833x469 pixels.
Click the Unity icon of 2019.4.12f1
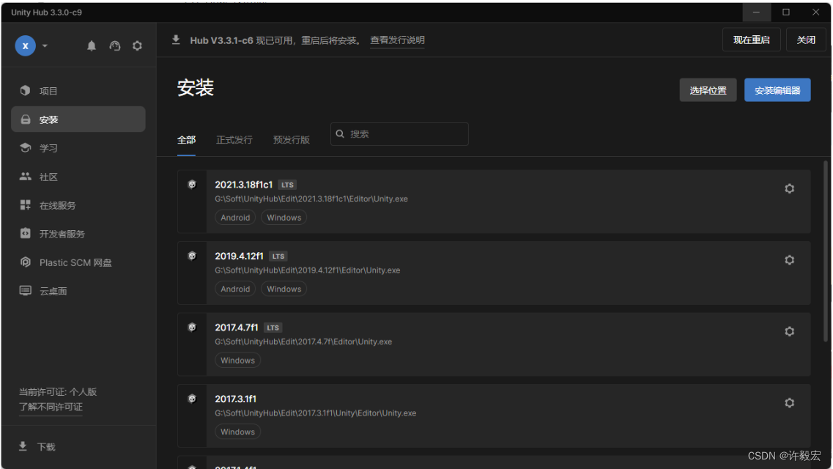pyautogui.click(x=192, y=256)
